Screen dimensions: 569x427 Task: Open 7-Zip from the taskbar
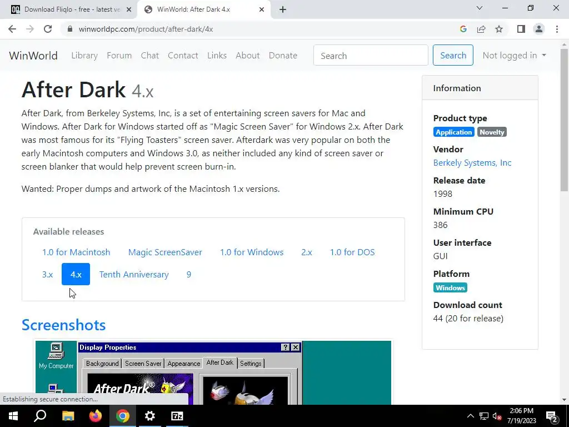coord(177,416)
